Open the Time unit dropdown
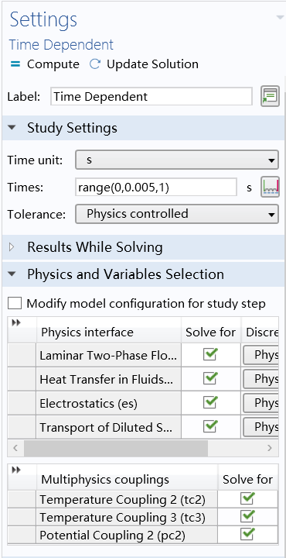Viewport: 286px width, 558px height. point(177,160)
